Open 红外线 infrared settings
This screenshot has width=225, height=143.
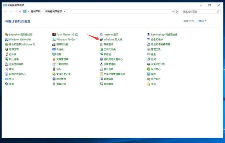11,54
